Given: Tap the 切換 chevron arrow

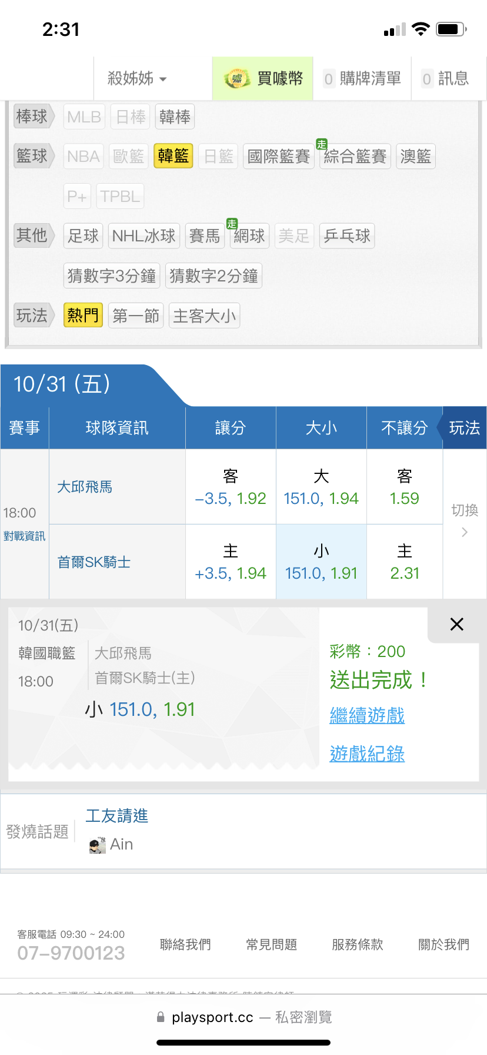Looking at the screenshot, I should pyautogui.click(x=465, y=532).
